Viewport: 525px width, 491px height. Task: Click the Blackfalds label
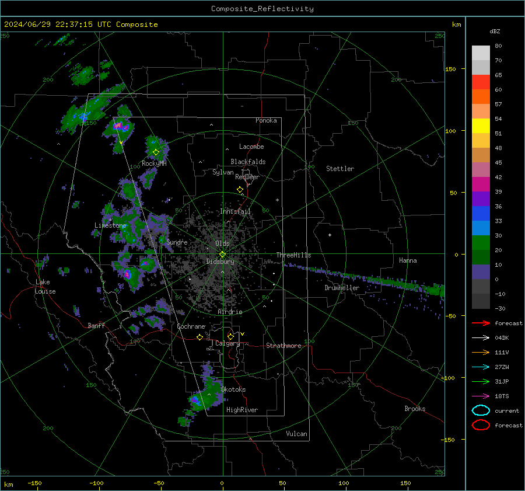248,162
